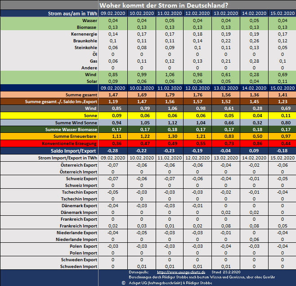Click the 'Niederlande Export' row label
This screenshot has width=296, height=286.
point(77,233)
